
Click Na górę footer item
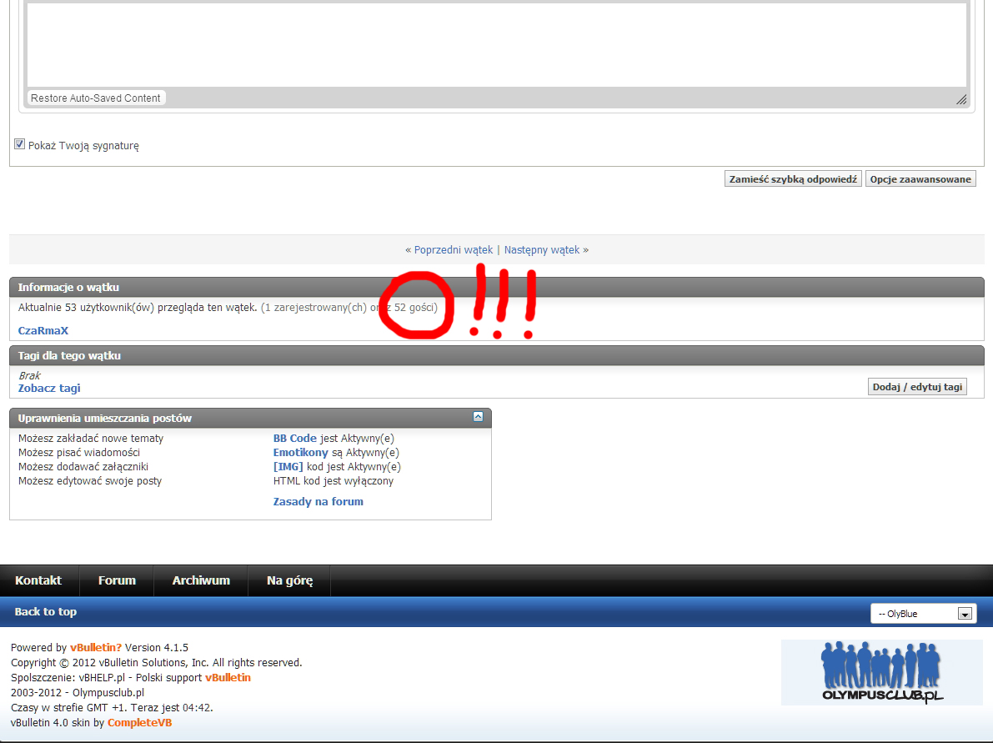[289, 580]
